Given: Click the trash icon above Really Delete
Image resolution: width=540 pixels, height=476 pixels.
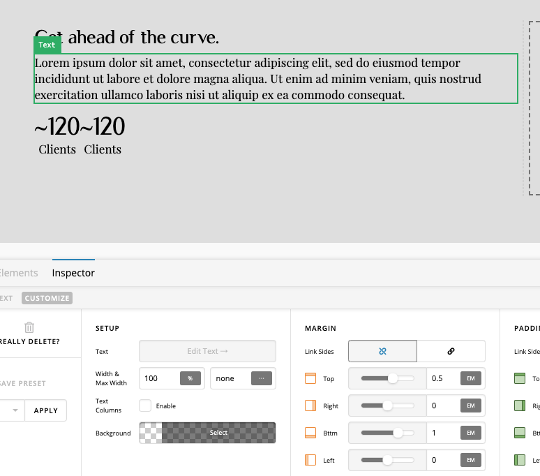Looking at the screenshot, I should point(29,327).
